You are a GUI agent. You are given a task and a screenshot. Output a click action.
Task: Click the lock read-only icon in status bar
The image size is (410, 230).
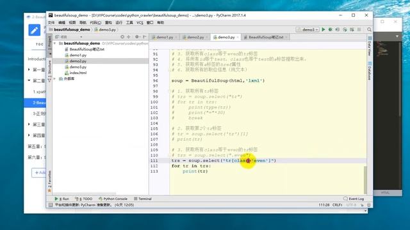coord(362,205)
